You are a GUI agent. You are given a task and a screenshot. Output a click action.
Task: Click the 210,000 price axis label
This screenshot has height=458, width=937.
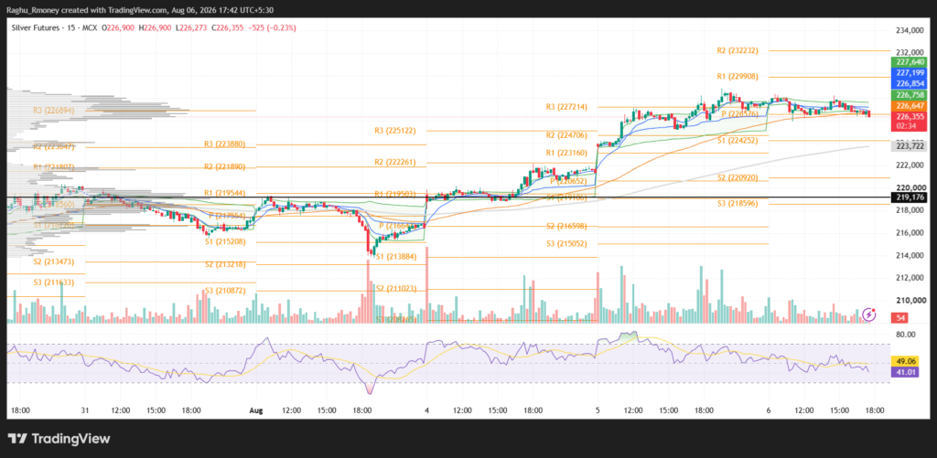pyautogui.click(x=909, y=301)
